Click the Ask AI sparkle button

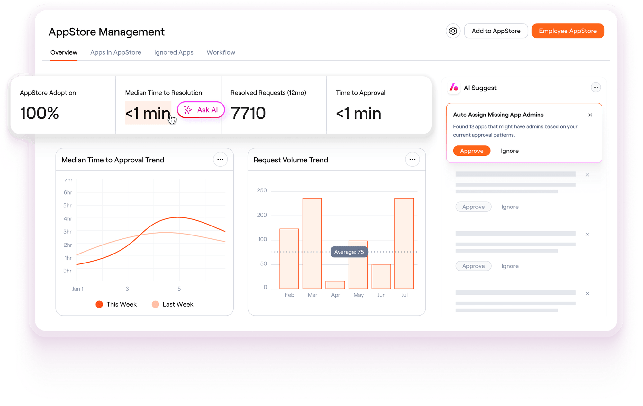[201, 110]
